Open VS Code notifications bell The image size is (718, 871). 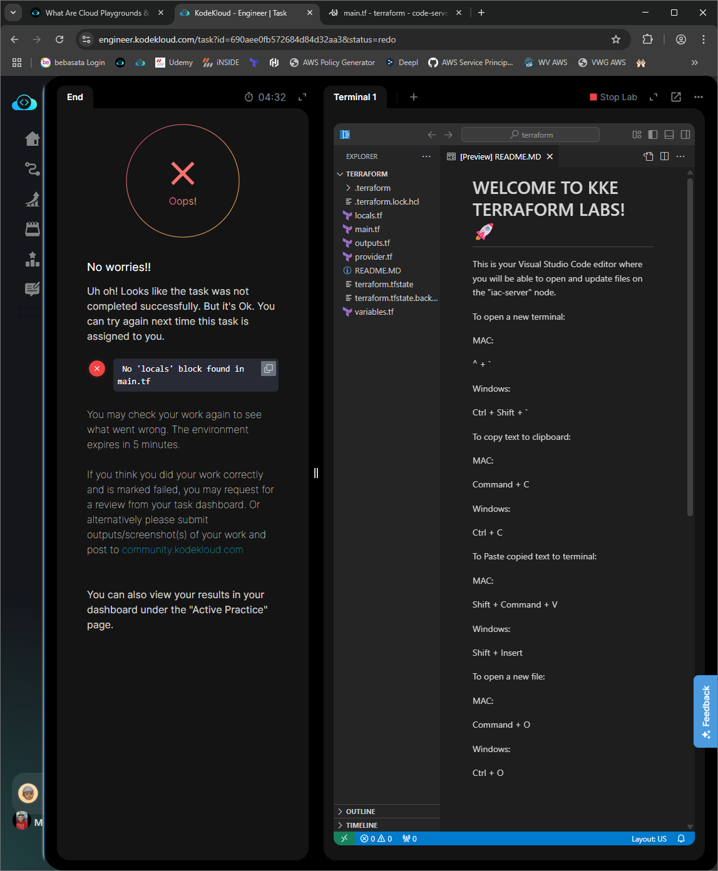(x=681, y=838)
